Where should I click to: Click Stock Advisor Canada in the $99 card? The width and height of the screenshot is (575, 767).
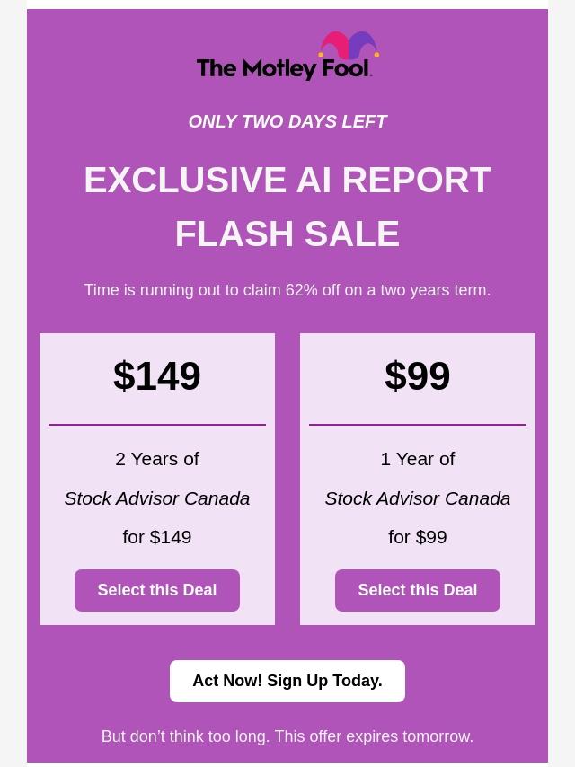click(418, 498)
